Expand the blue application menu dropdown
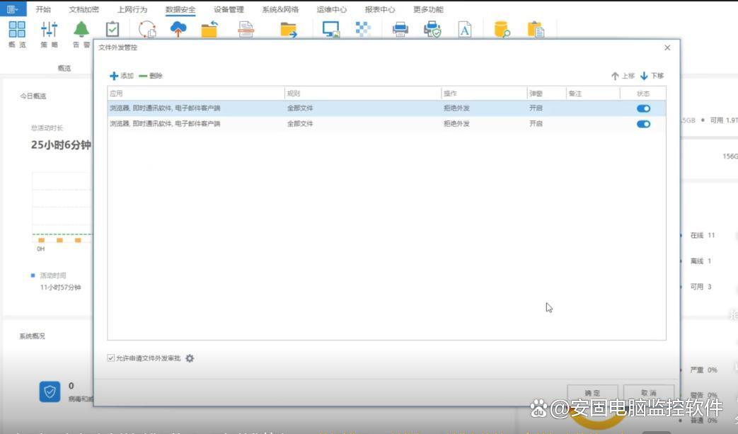 [13, 9]
